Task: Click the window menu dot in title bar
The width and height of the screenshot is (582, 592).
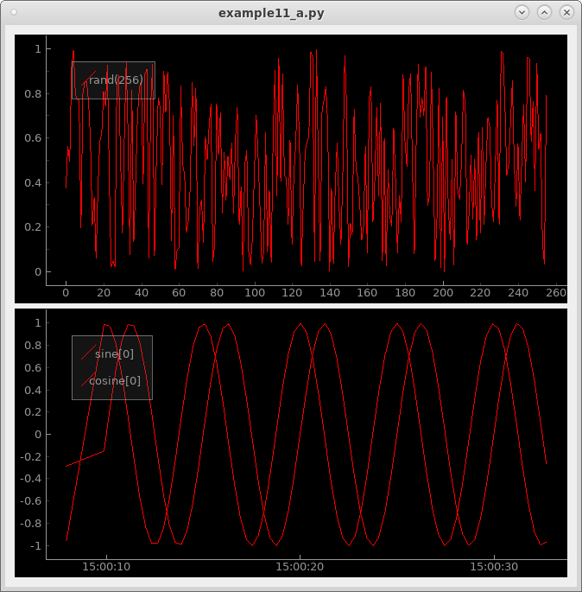Action: click(14, 12)
